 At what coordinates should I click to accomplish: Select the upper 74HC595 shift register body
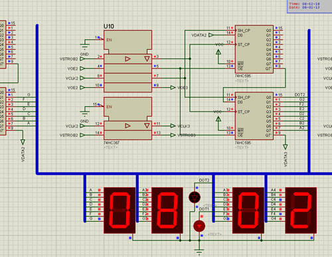[254, 49]
